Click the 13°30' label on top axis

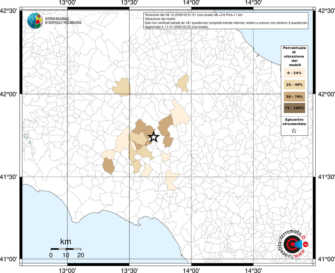point(129,3)
